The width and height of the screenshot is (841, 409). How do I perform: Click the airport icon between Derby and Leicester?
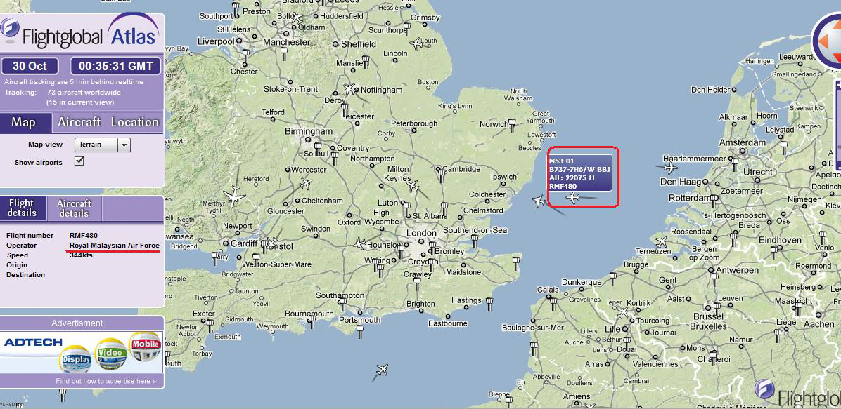tap(345, 109)
